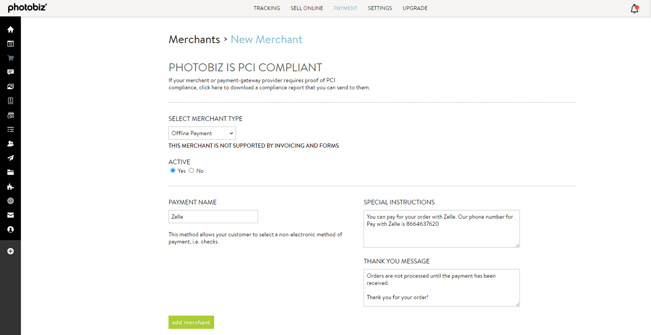Click the portfolio image gallery icon
Screen dimensions: 651x335
[x=10, y=86]
